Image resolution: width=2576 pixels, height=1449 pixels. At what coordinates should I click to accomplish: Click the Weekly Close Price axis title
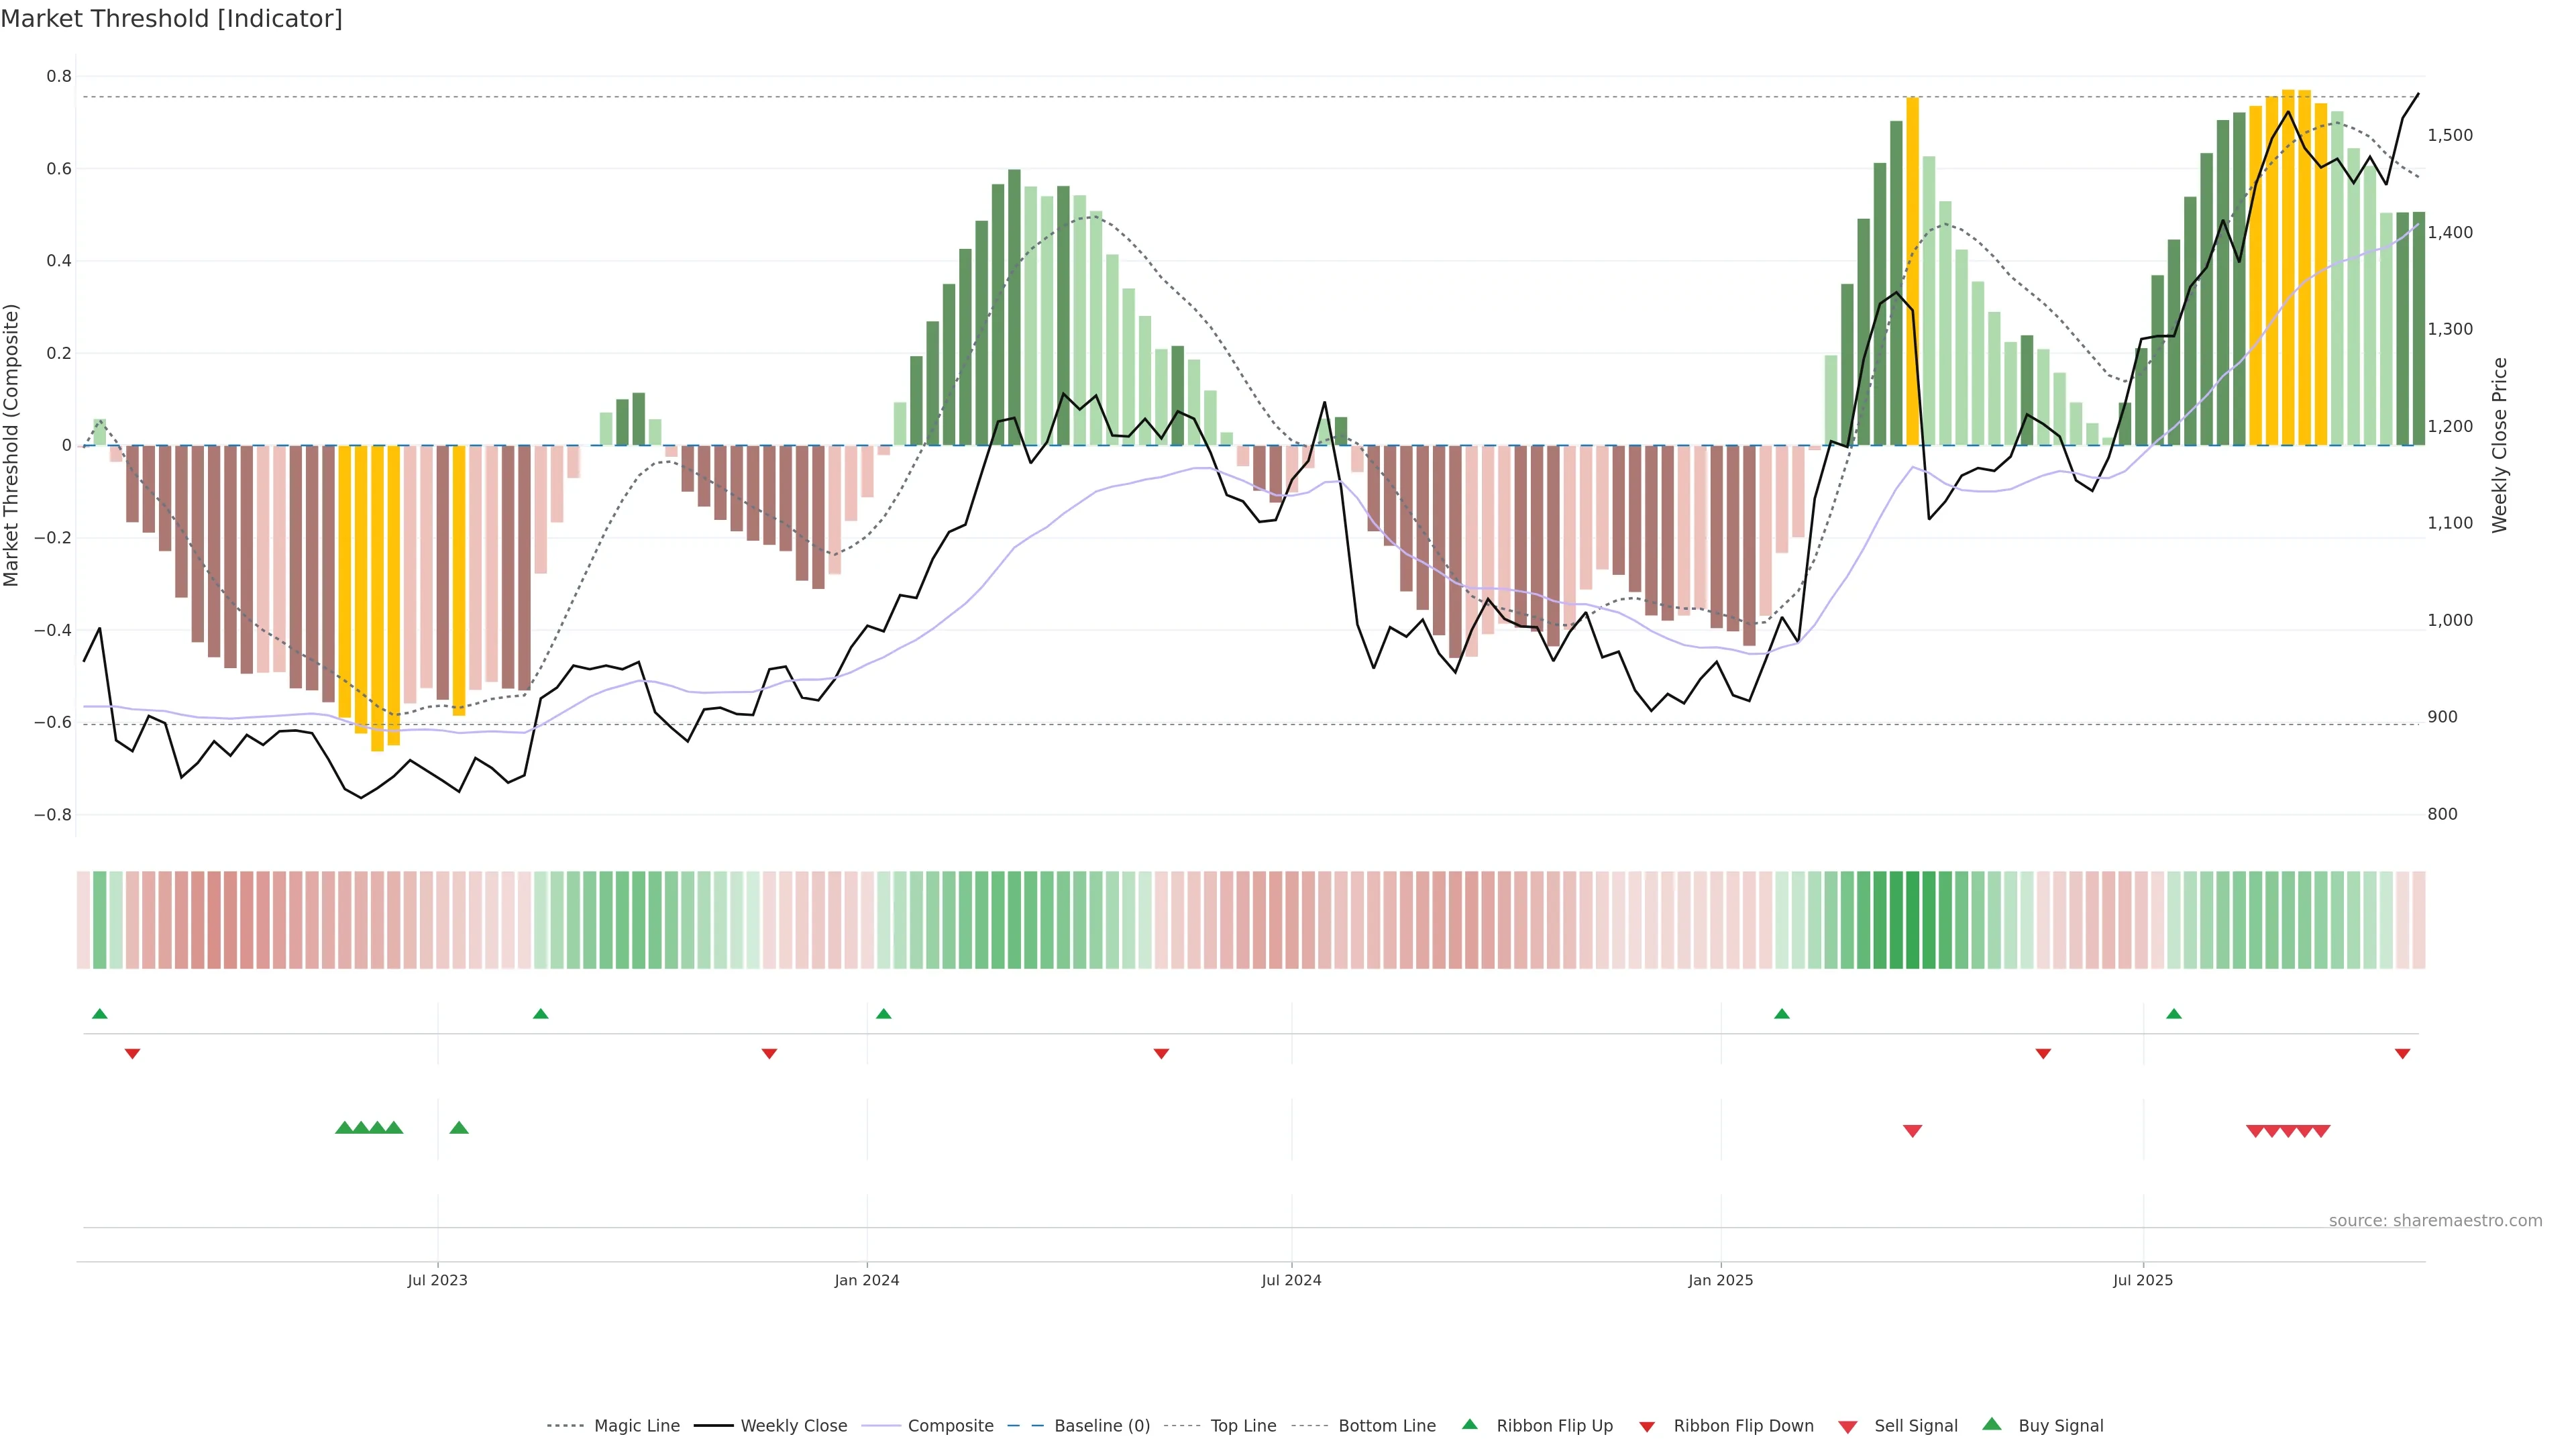(2499, 445)
